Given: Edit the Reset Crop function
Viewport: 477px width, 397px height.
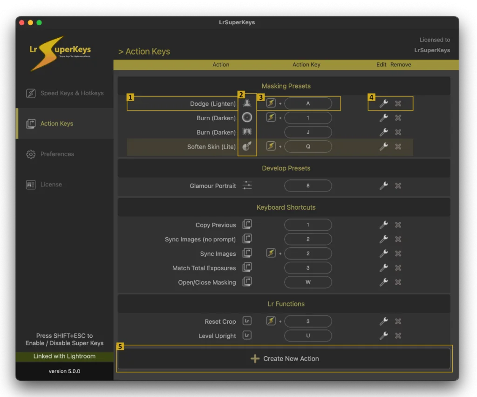Looking at the screenshot, I should pos(384,321).
